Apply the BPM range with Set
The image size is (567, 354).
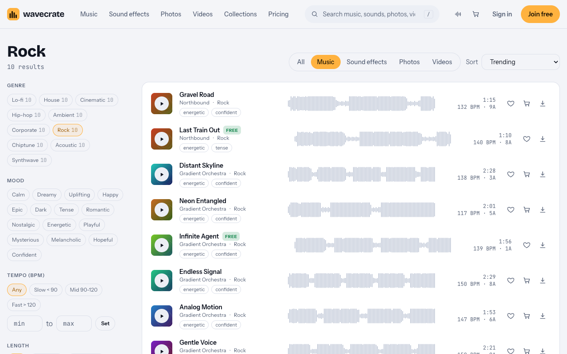point(105,323)
